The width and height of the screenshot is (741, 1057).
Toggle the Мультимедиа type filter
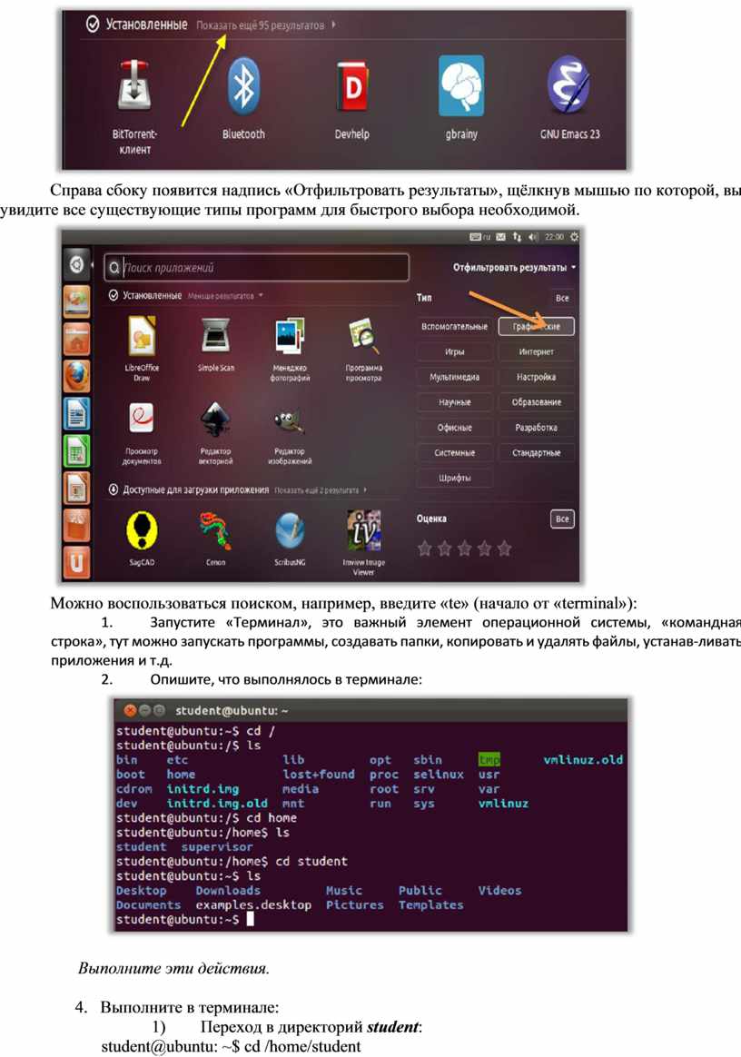click(454, 377)
